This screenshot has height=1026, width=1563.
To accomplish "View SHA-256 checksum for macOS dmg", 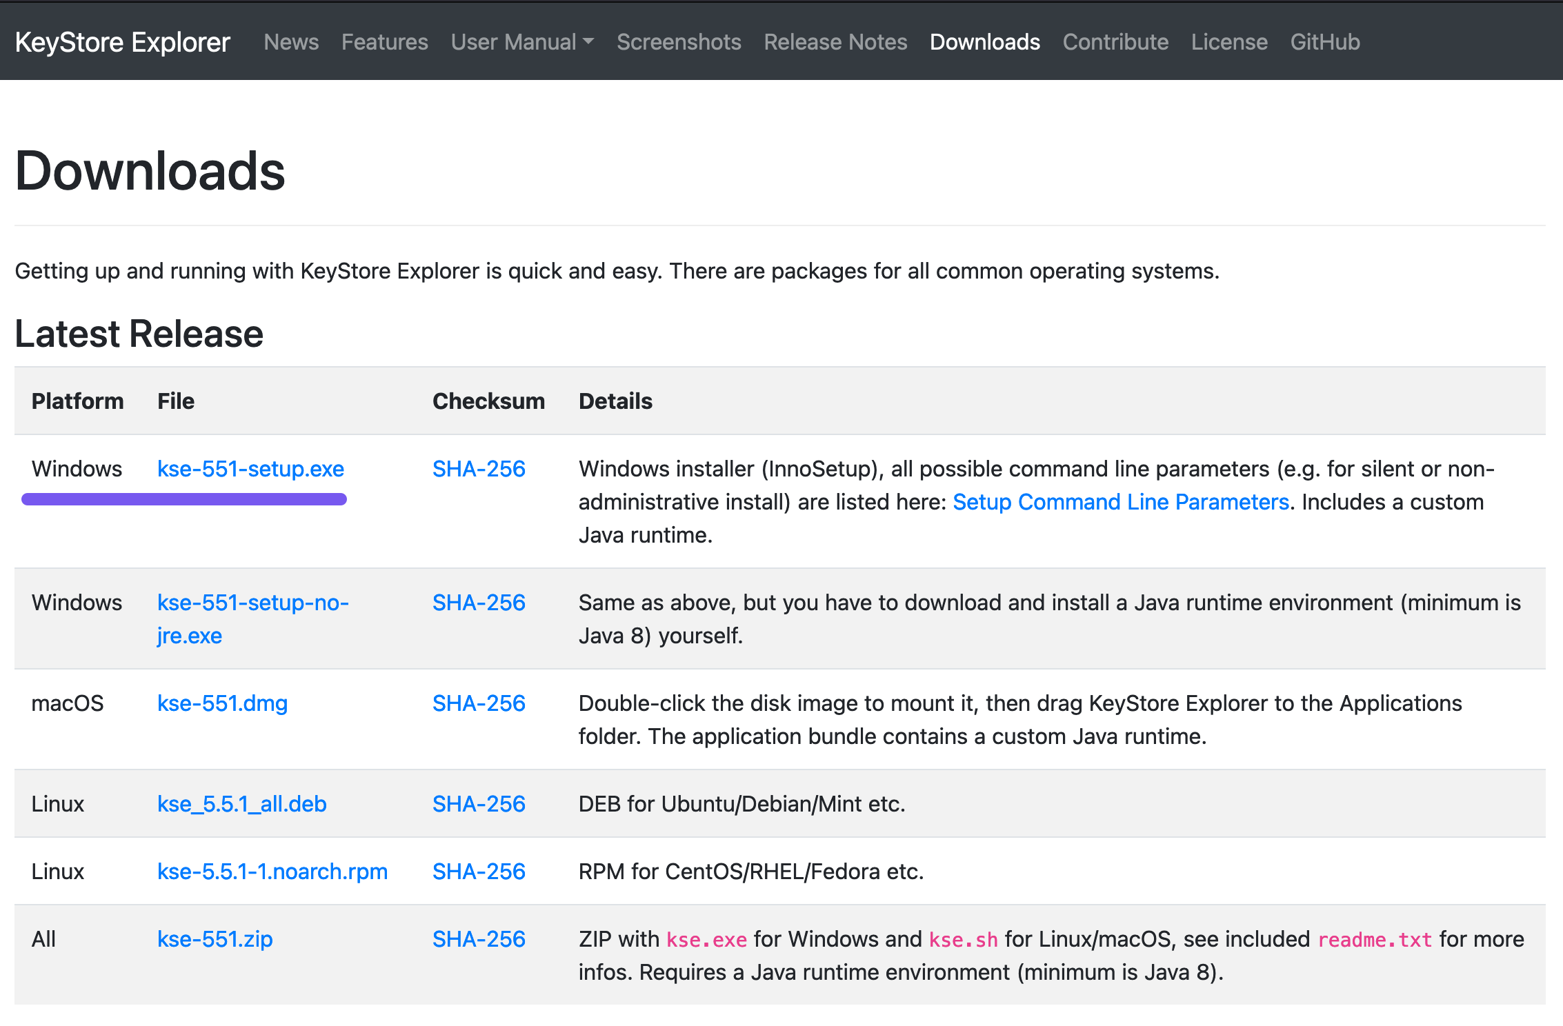I will 478,703.
